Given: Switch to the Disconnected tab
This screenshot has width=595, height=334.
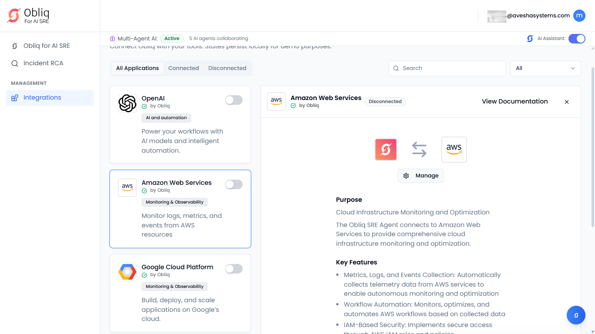Looking at the screenshot, I should pos(227,68).
